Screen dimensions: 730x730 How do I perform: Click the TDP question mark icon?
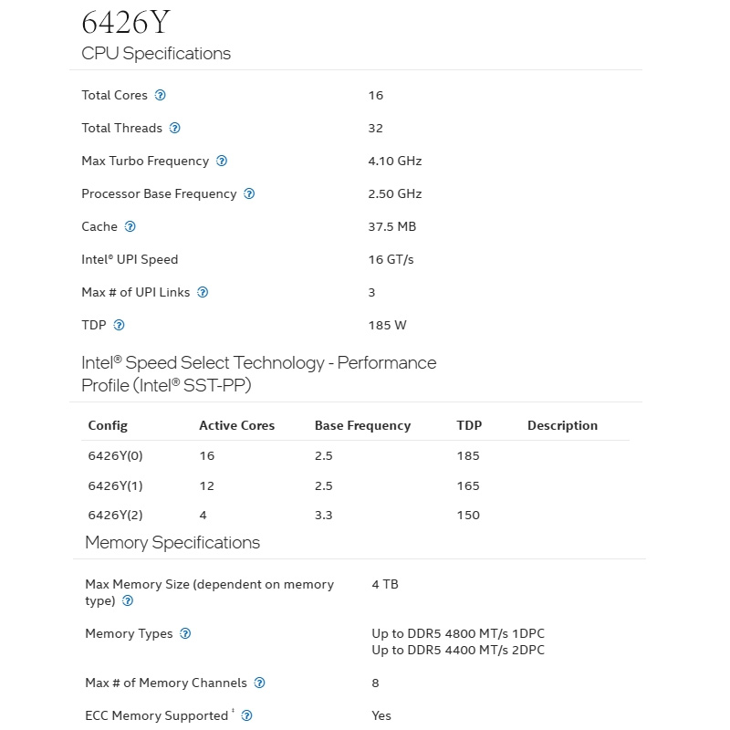[119, 325]
